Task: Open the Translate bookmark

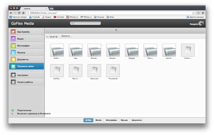Action: [35, 17]
